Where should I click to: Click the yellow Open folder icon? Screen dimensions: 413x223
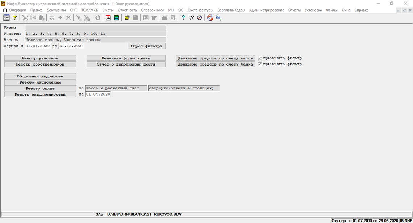pyautogui.click(x=127, y=18)
